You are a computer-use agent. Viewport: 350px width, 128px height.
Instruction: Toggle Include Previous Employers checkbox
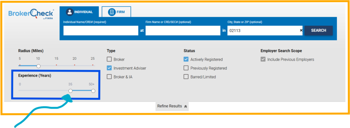pyautogui.click(x=263, y=60)
